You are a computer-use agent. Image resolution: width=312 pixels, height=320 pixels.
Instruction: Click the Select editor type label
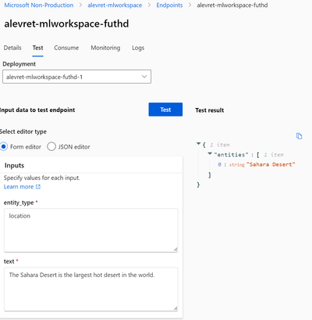[23, 131]
